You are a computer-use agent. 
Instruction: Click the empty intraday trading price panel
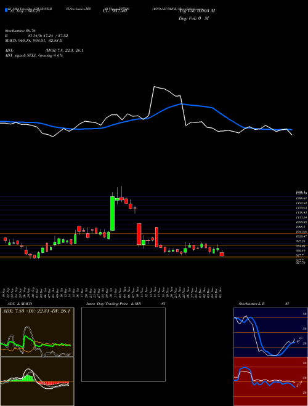(x=123, y=344)
